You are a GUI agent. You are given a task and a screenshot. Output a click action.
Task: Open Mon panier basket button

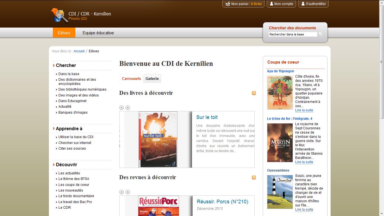click(x=243, y=4)
